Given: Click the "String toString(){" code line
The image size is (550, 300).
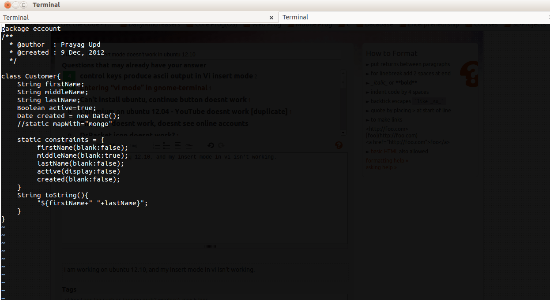Looking at the screenshot, I should pyautogui.click(x=53, y=195).
